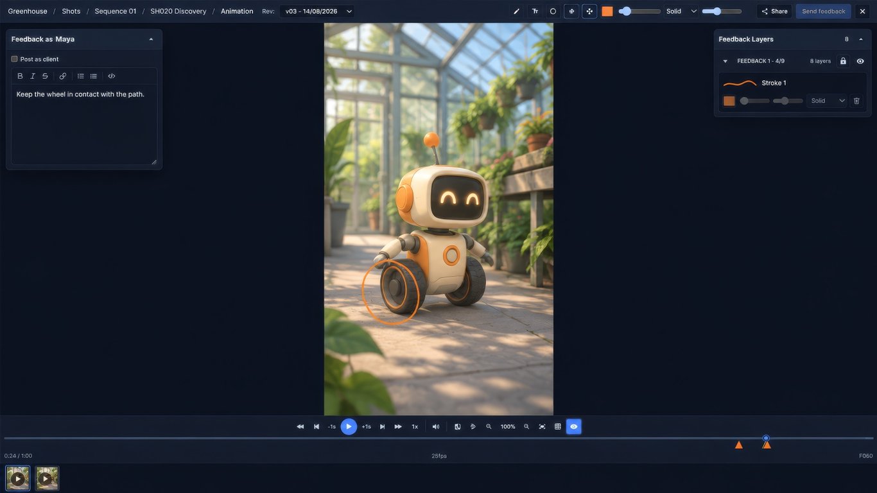This screenshot has height=493, width=877.
Task: Select the second clip thumbnail
Action: point(47,478)
